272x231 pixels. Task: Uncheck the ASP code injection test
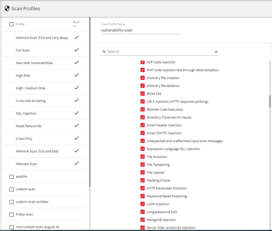143,62
